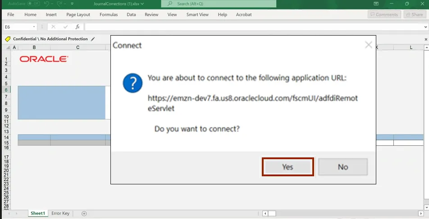The width and height of the screenshot is (429, 219).
Task: Click the Undo arrow in title bar
Action: [47, 4]
